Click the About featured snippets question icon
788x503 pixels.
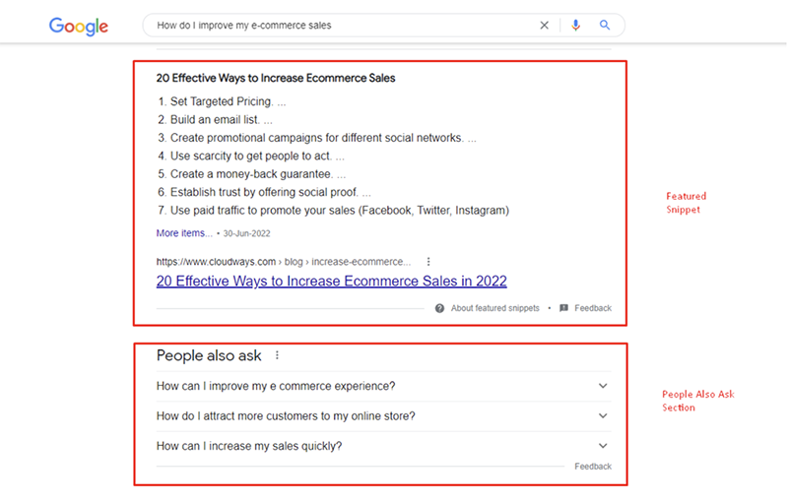[440, 308]
